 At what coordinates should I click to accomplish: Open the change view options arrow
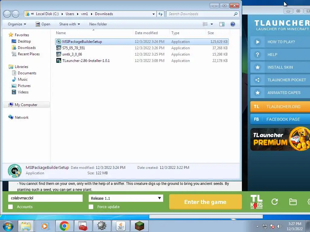(212, 24)
